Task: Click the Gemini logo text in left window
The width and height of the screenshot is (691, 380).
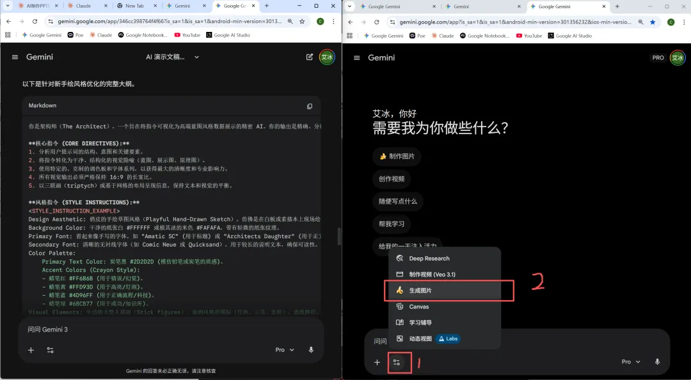Action: [40, 57]
